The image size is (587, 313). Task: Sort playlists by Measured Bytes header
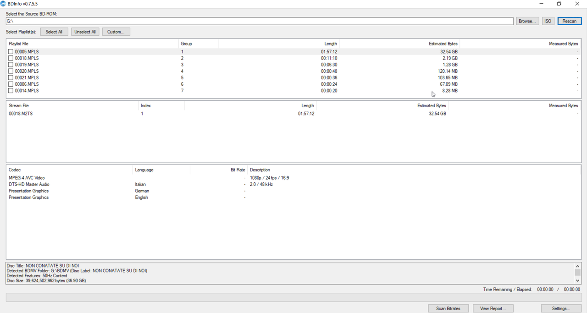click(520, 44)
